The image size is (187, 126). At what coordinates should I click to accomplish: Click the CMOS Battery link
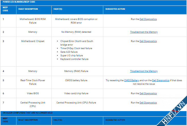pos(131,80)
